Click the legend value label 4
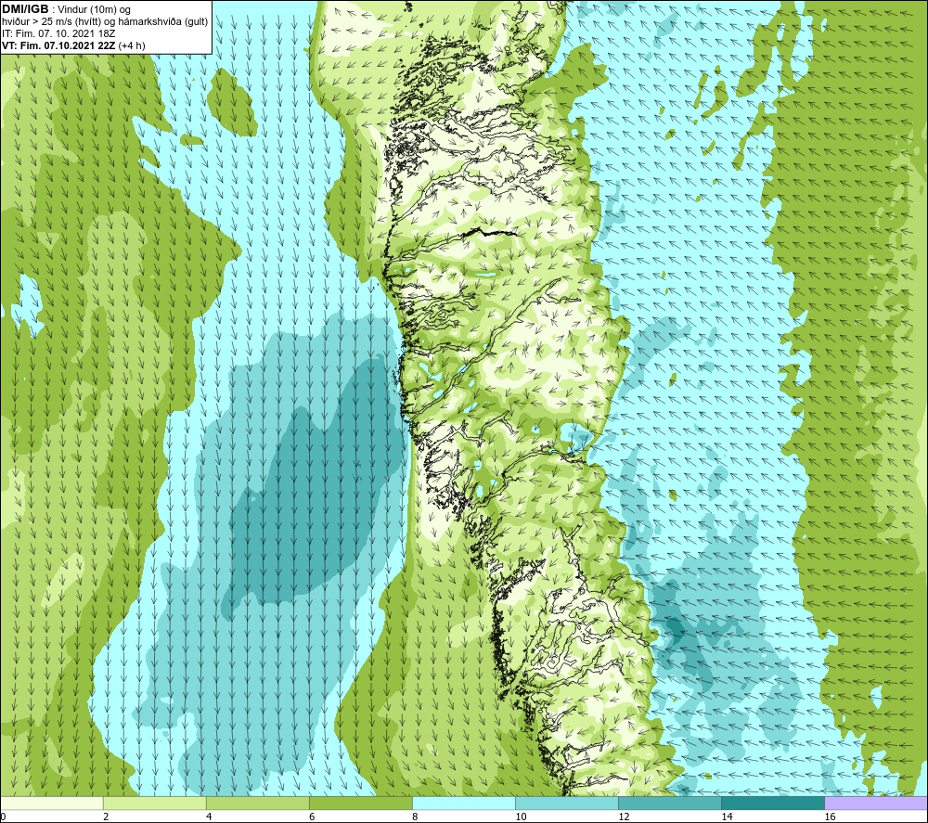This screenshot has width=928, height=823. [209, 817]
